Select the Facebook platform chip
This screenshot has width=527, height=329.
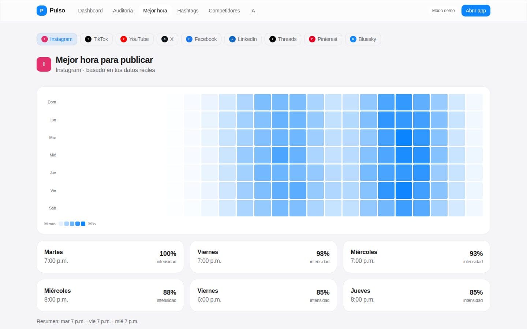pyautogui.click(x=201, y=39)
